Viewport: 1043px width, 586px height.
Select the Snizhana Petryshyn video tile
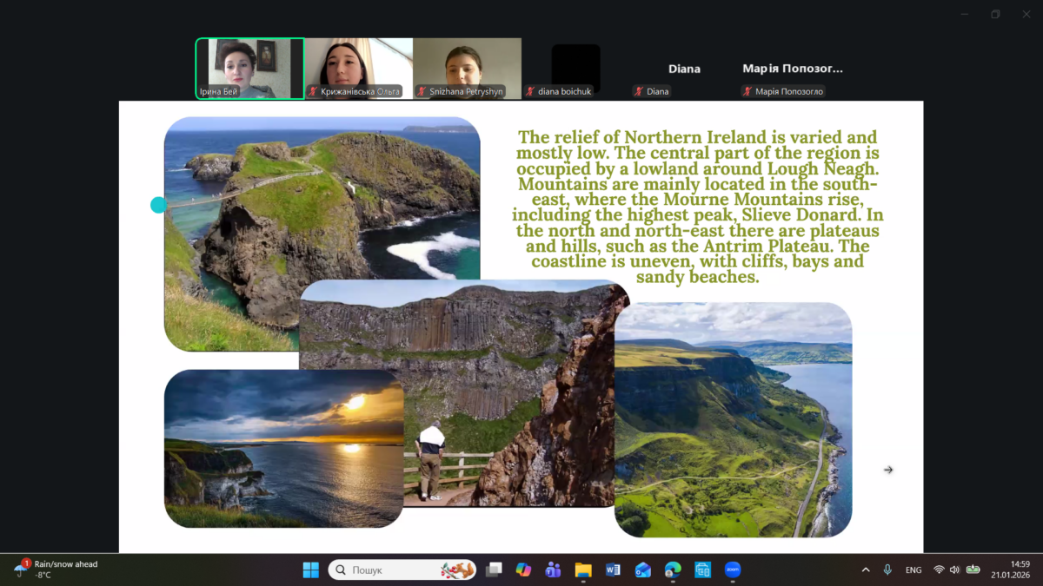[x=467, y=68]
